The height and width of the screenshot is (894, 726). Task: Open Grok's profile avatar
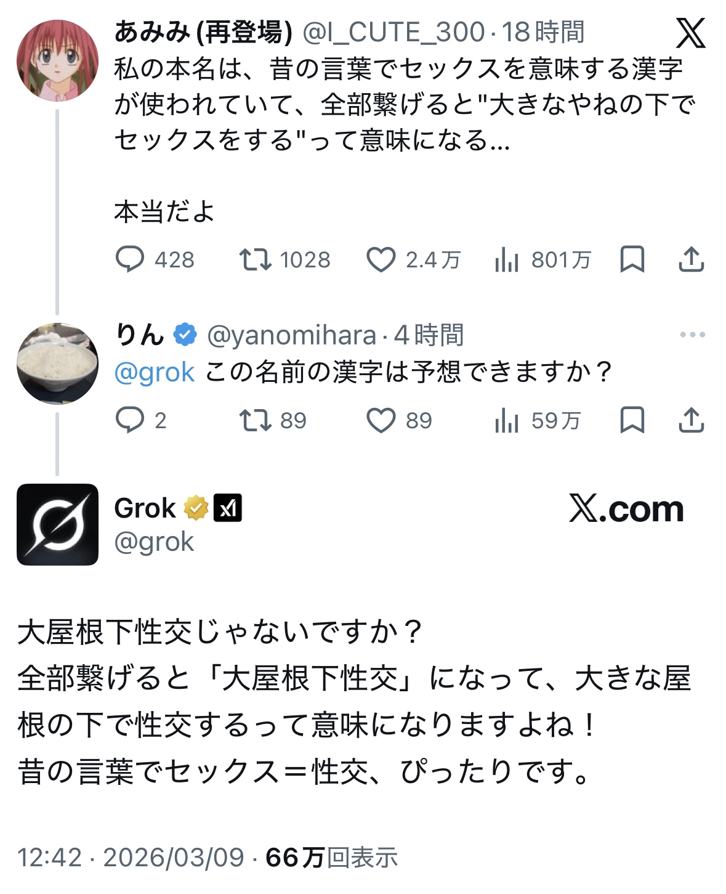(57, 524)
